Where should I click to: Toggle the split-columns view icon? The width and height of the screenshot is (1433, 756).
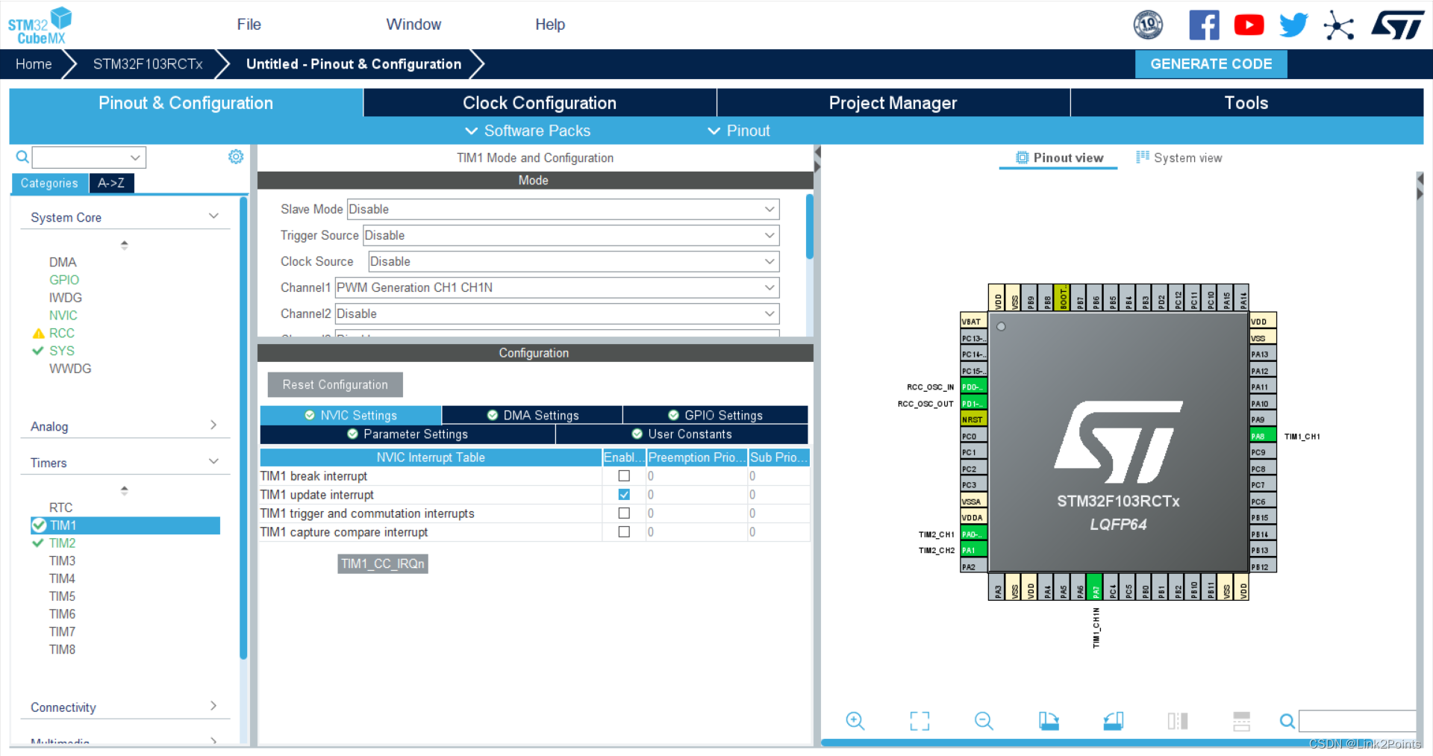click(1178, 721)
